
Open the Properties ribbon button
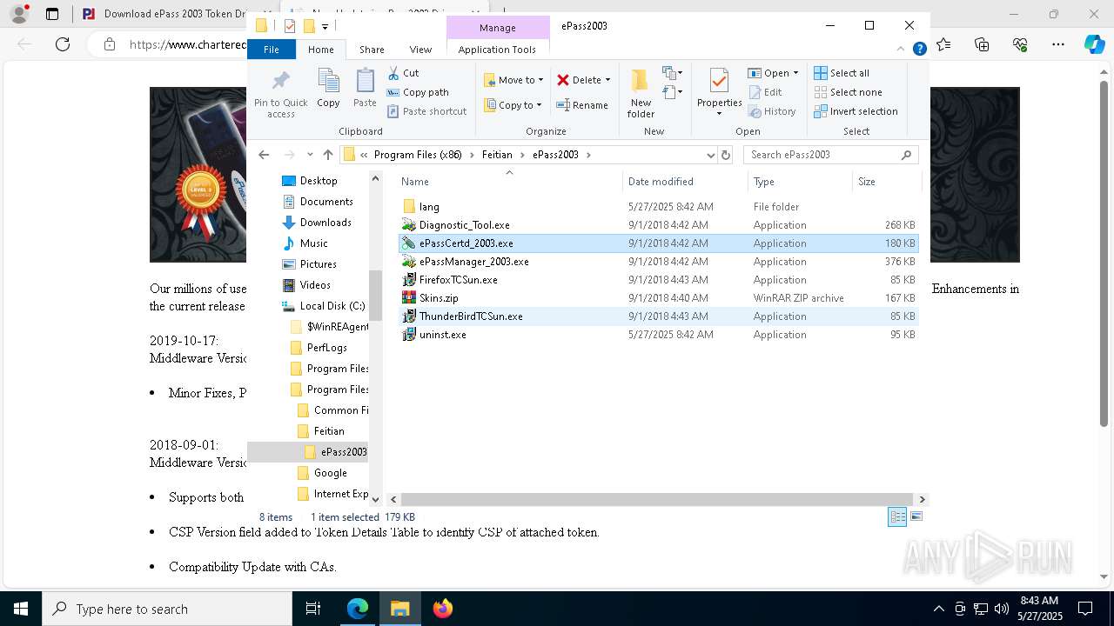point(719,93)
